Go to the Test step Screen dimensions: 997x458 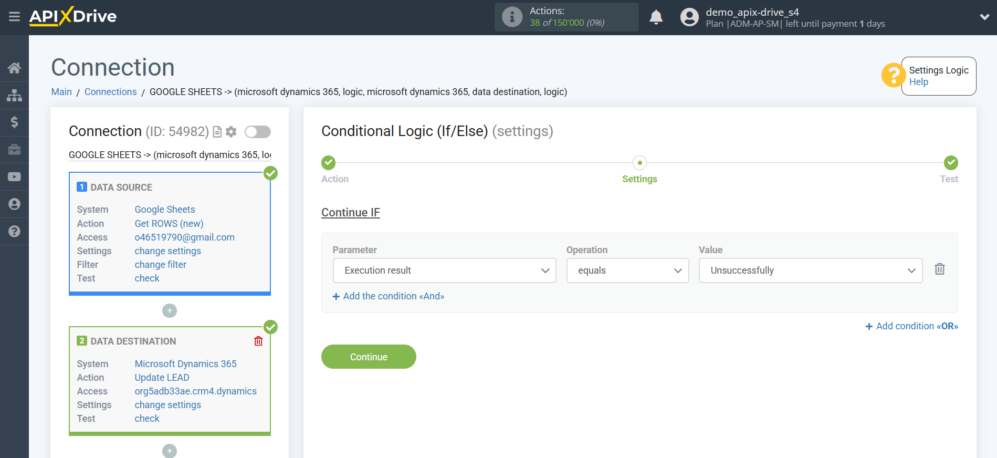(951, 163)
